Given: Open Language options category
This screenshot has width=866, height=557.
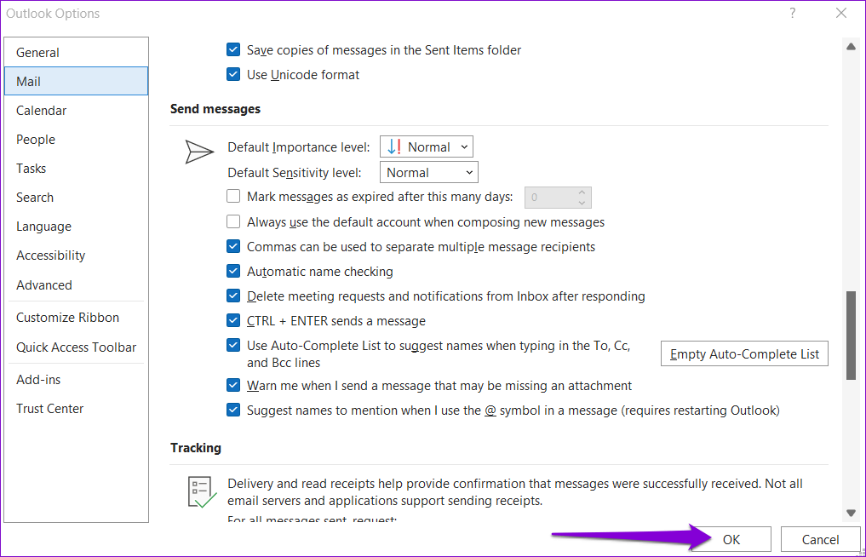Looking at the screenshot, I should coord(77,227).
